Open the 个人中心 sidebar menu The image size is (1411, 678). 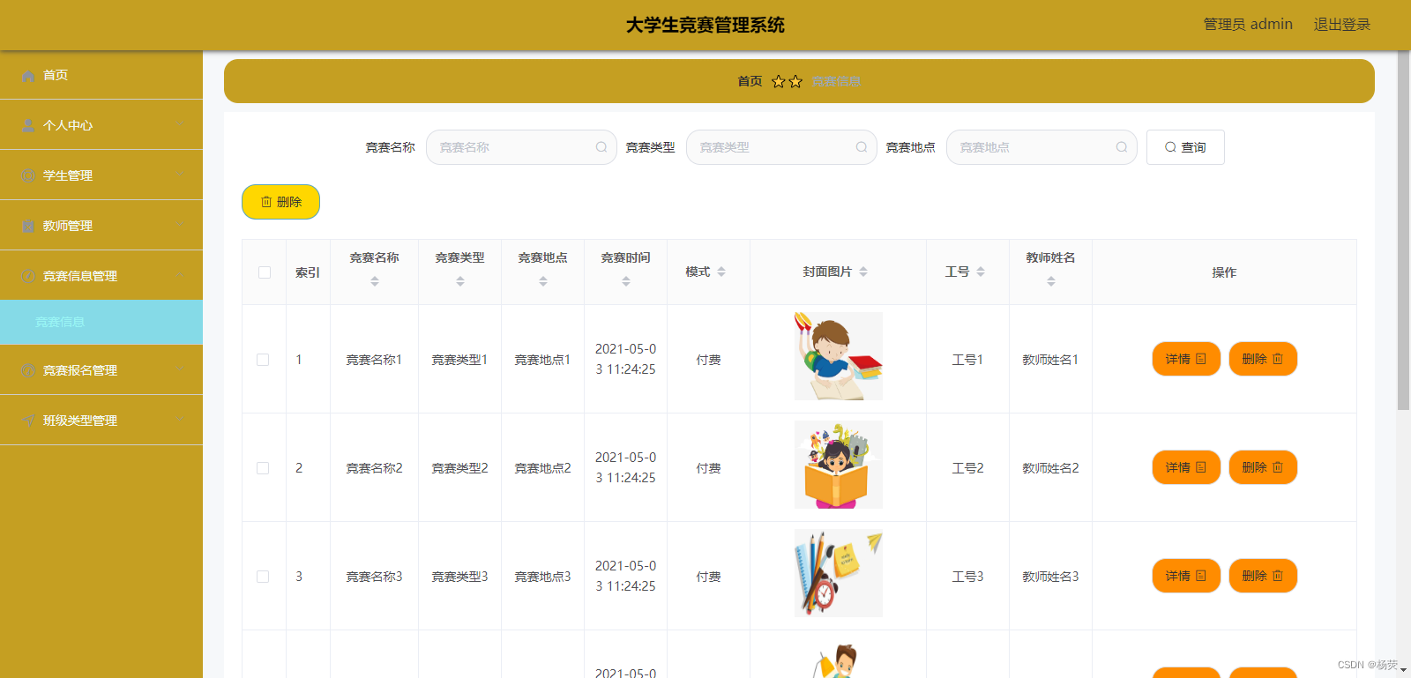tap(101, 125)
